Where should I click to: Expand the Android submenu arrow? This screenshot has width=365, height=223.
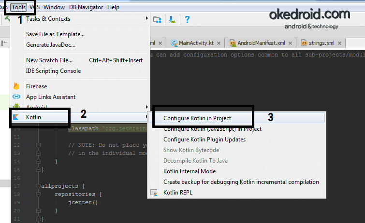pyautogui.click(x=146, y=107)
